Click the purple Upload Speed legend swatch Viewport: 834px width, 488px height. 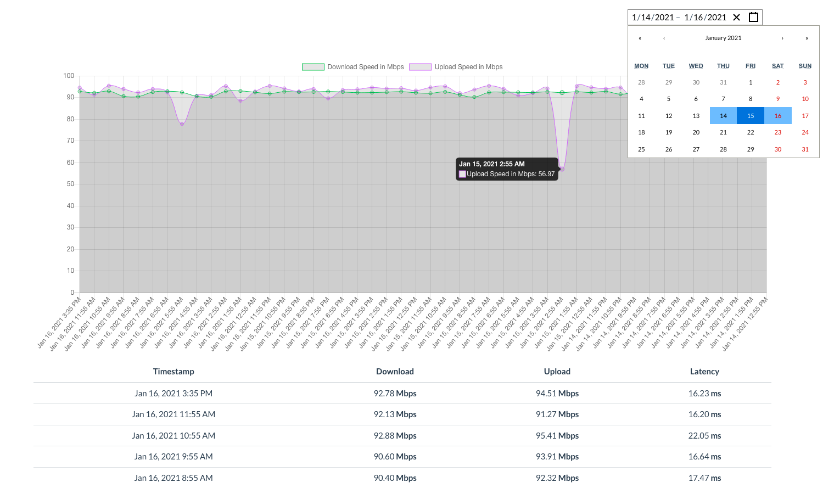tap(420, 67)
